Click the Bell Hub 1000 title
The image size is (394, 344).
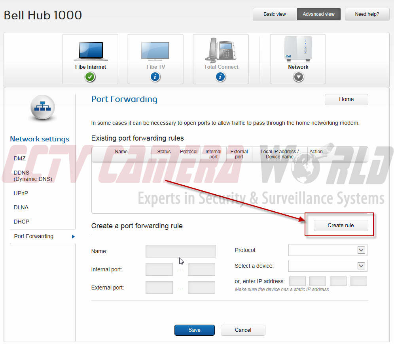tap(43, 15)
